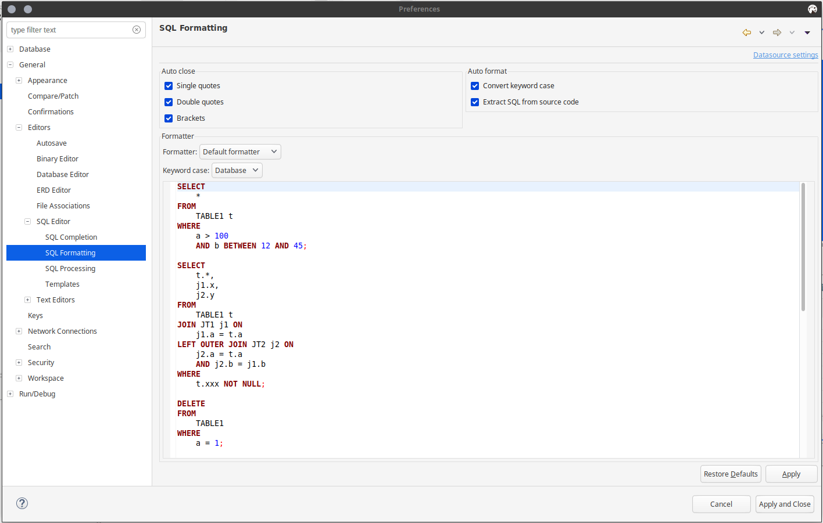The image size is (823, 523).
Task: Expand the Database tree node
Action: point(9,49)
